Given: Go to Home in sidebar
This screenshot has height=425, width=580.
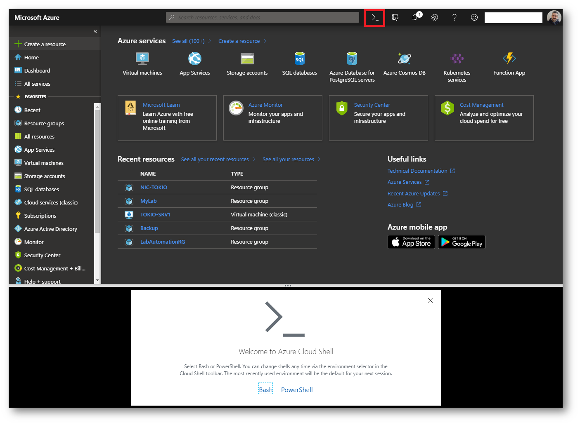Looking at the screenshot, I should click(x=54, y=57).
